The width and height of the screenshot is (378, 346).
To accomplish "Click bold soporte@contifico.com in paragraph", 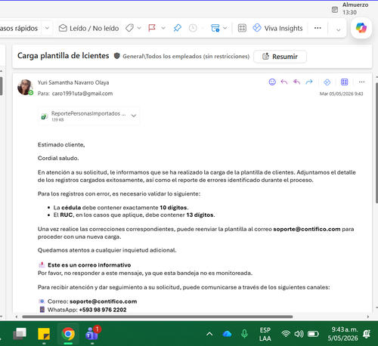I will point(307,229).
